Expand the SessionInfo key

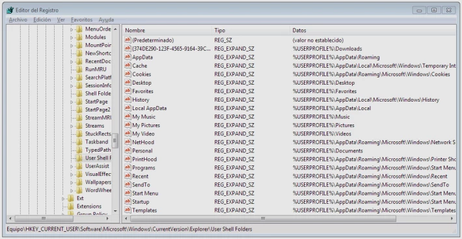click(72, 86)
